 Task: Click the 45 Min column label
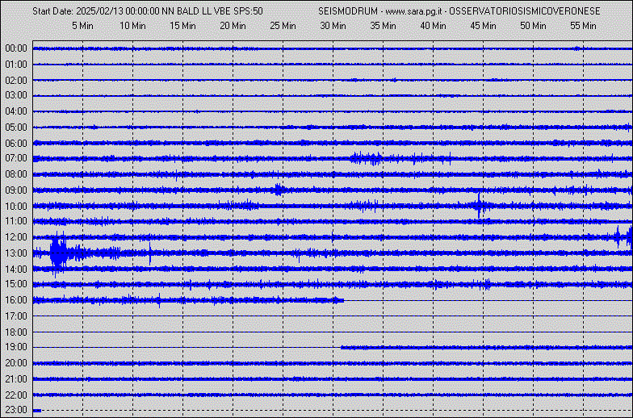(x=483, y=26)
